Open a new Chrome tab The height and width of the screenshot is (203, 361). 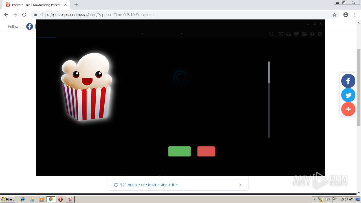76,5
